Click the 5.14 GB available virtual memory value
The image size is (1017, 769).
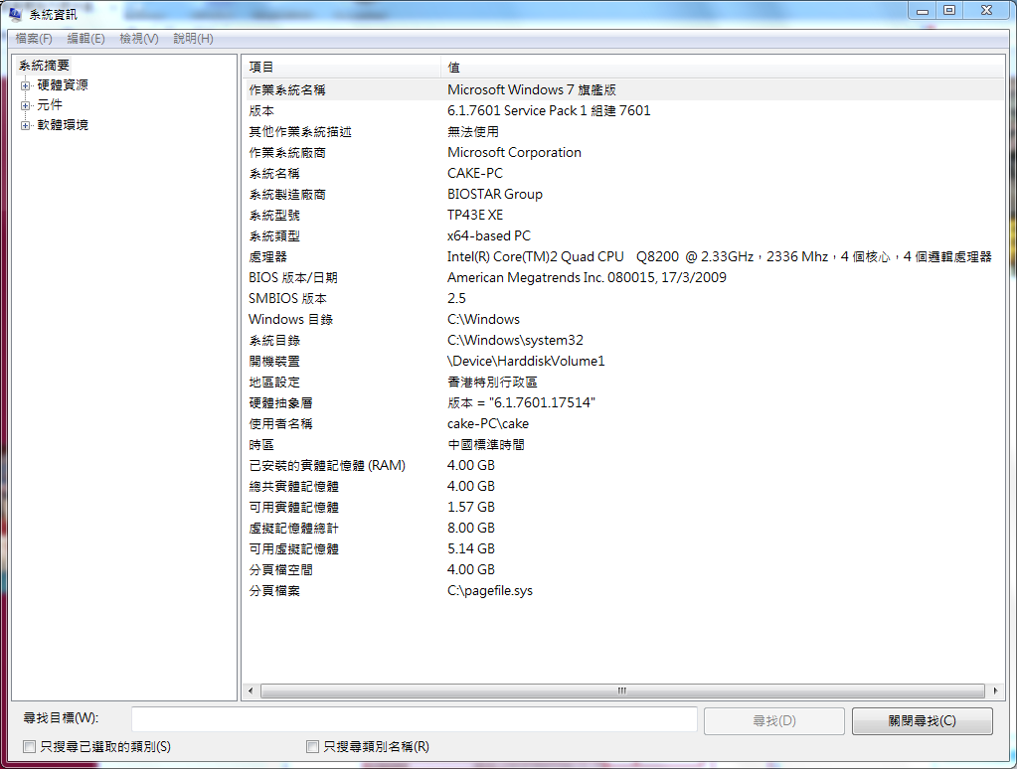click(x=471, y=548)
